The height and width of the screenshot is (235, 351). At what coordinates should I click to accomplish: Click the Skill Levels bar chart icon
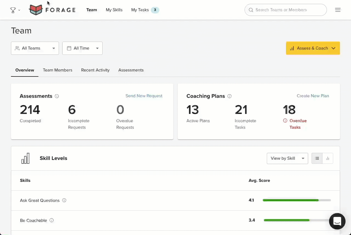point(25,158)
